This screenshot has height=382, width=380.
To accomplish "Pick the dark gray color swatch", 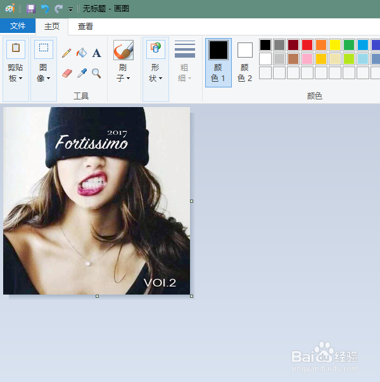I will (279, 45).
